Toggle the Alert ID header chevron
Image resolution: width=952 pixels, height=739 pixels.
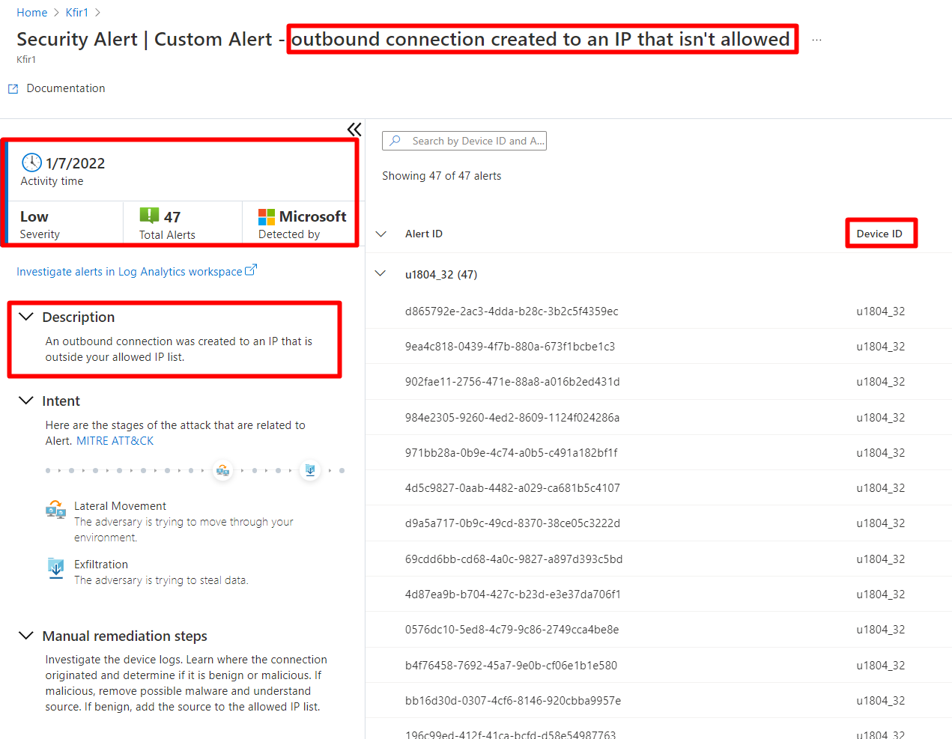click(381, 234)
